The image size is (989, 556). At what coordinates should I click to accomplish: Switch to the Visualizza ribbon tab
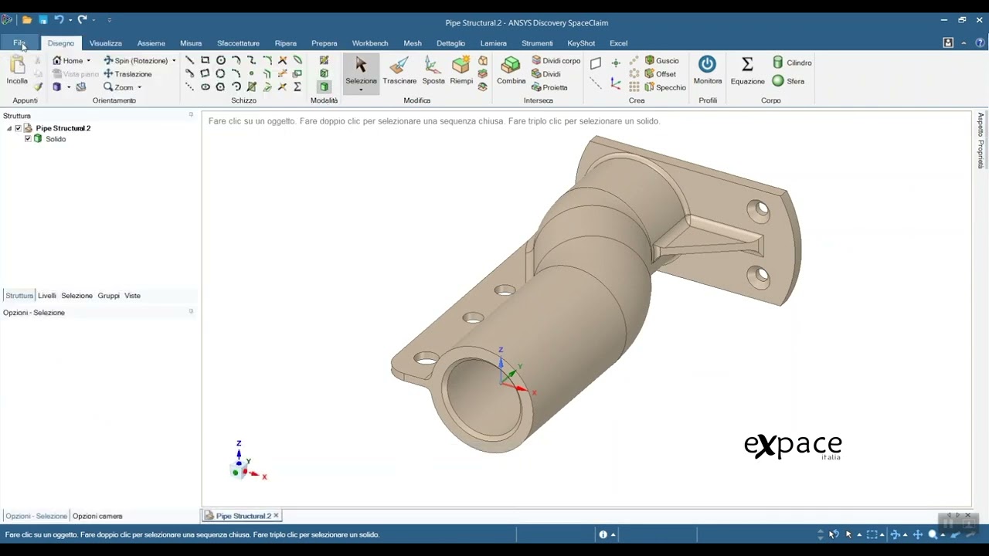(106, 43)
